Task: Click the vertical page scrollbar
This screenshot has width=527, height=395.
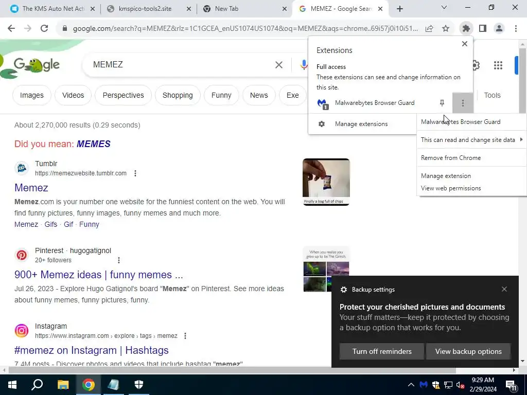Action: click(x=522, y=81)
